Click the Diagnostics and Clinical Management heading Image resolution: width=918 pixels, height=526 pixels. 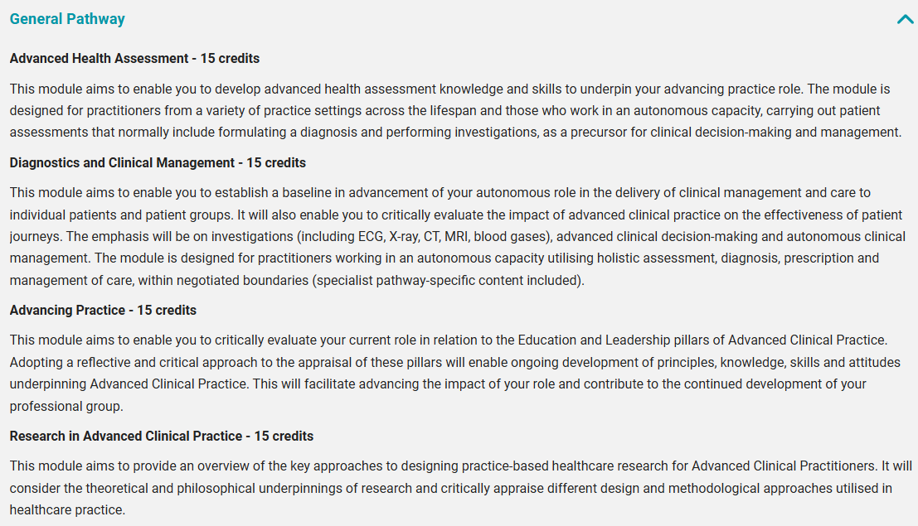point(158,163)
